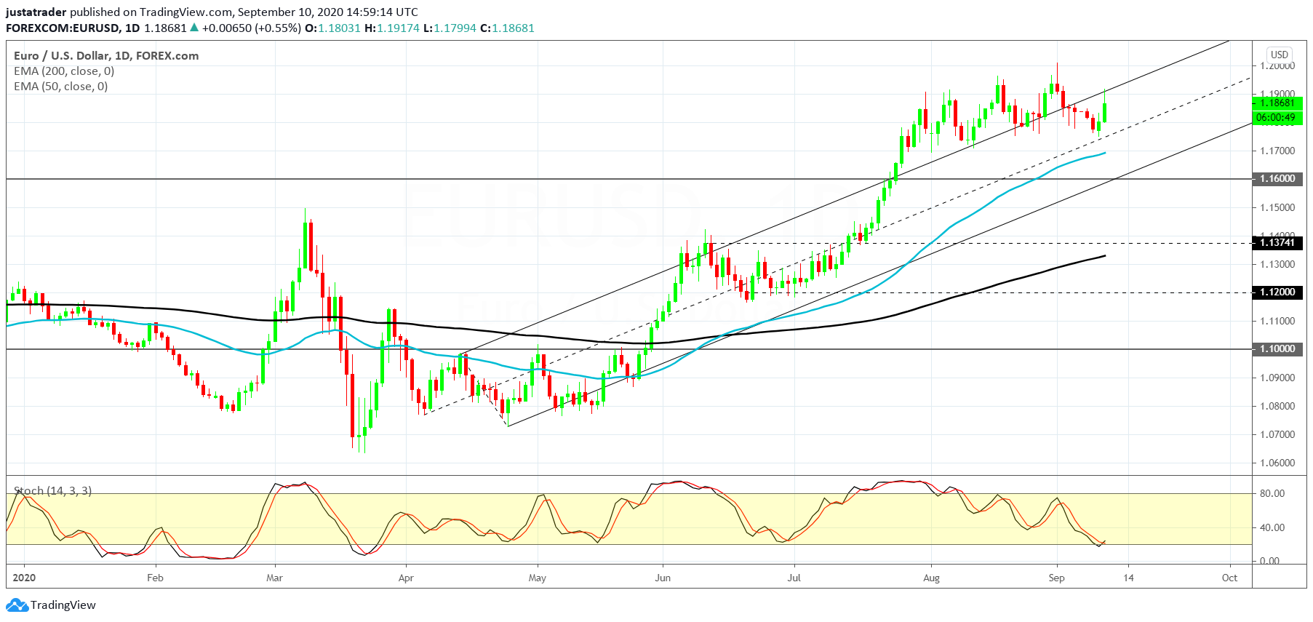Click the Aug label on the time axis
Viewport: 1313px width, 622px height.
coord(931,578)
